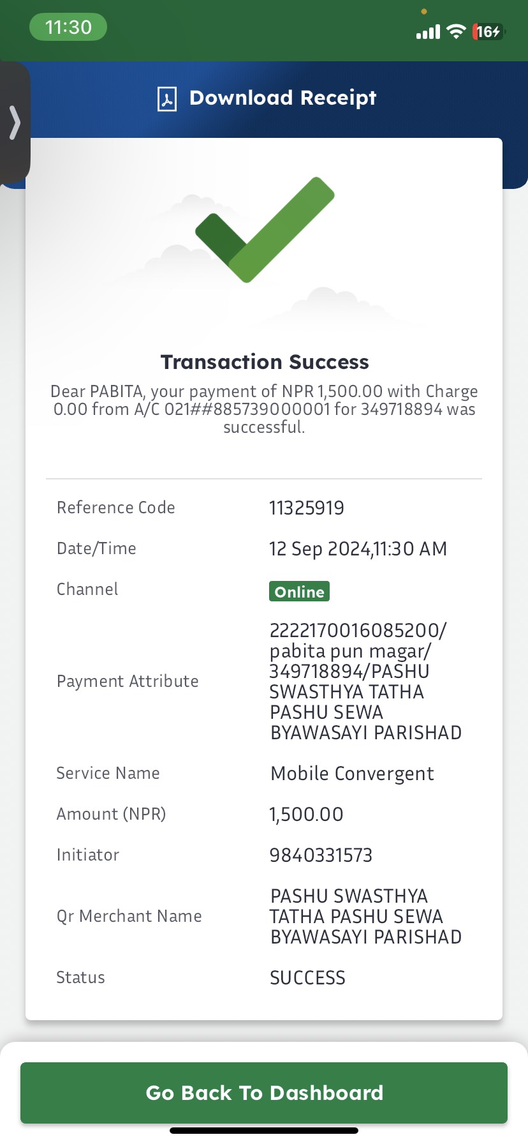Screen dimensions: 528x1144
Task: Tap the Wi-Fi status icon
Action: (457, 31)
